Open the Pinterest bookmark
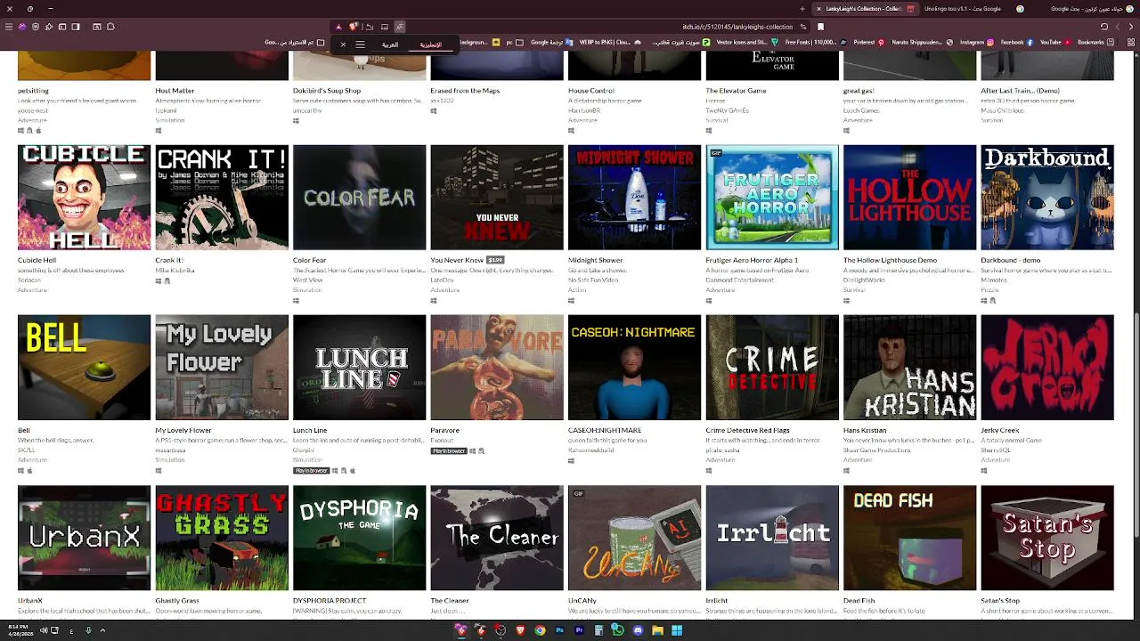 pos(867,42)
